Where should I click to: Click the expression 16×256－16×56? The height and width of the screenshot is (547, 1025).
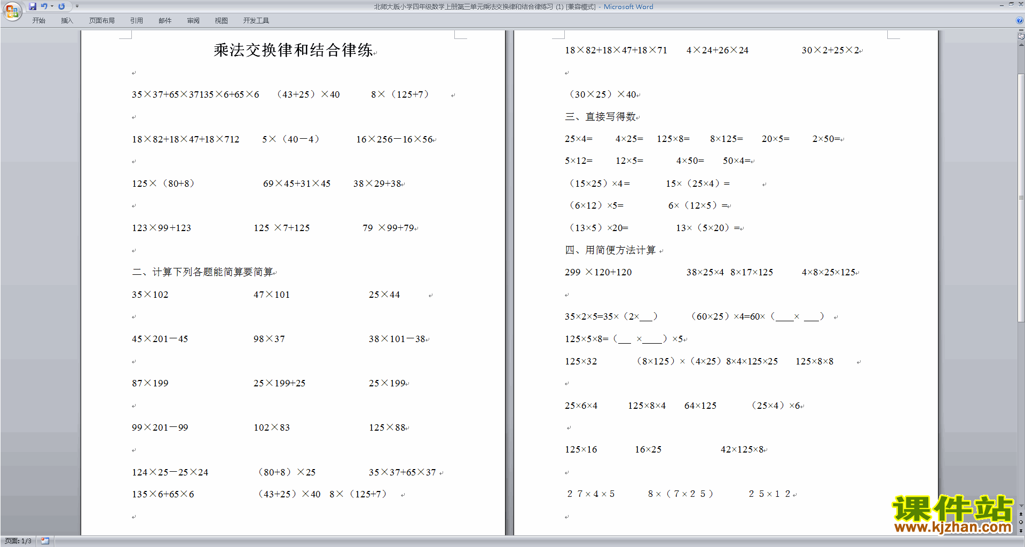coord(395,139)
